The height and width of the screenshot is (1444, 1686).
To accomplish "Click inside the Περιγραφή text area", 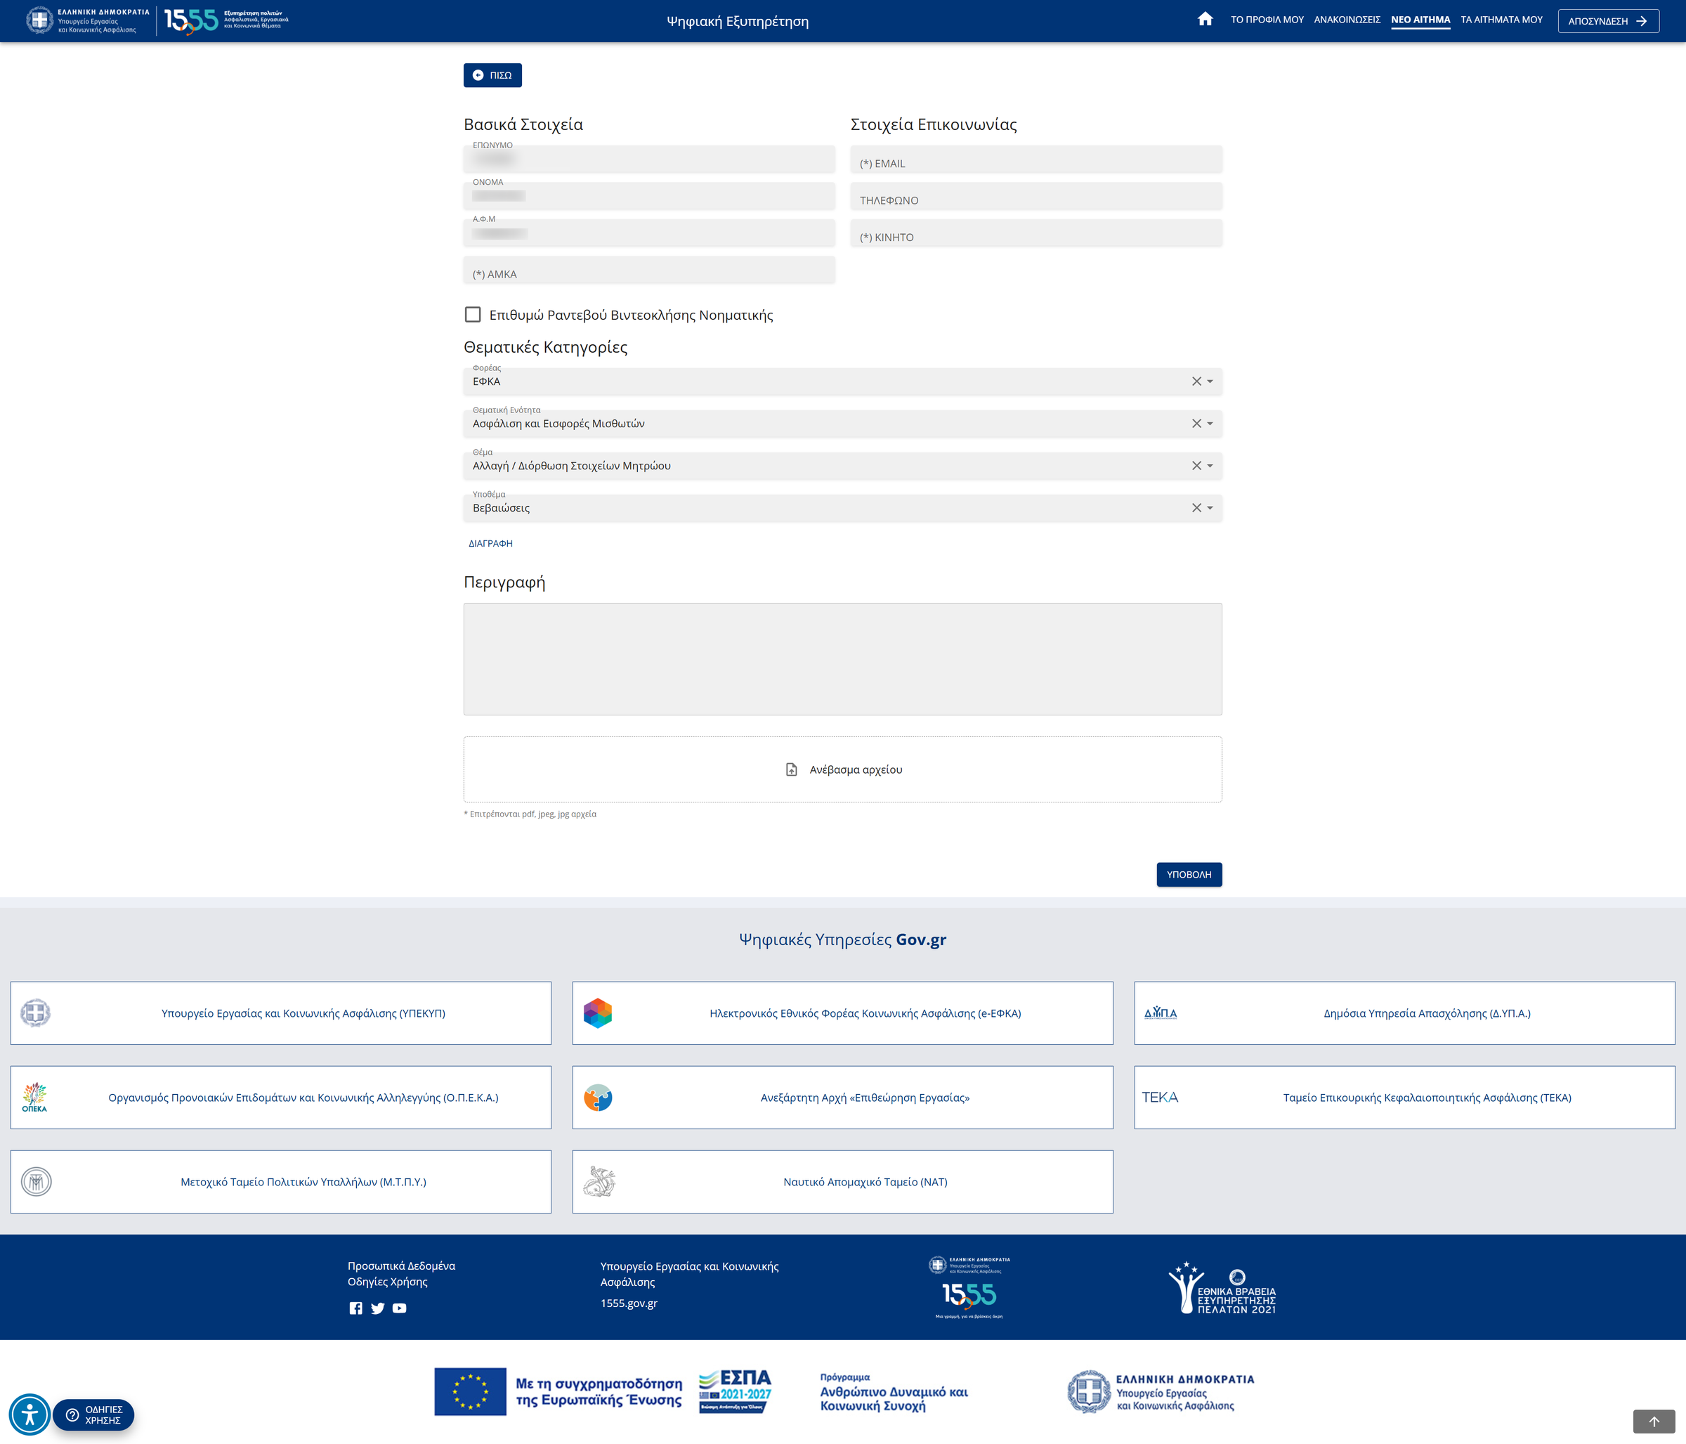I will [x=842, y=659].
